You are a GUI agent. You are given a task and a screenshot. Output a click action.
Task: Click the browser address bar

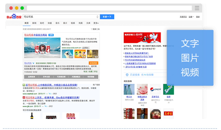(x=109, y=8)
